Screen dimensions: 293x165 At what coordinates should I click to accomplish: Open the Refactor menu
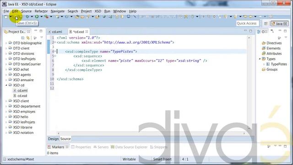tap(41, 11)
